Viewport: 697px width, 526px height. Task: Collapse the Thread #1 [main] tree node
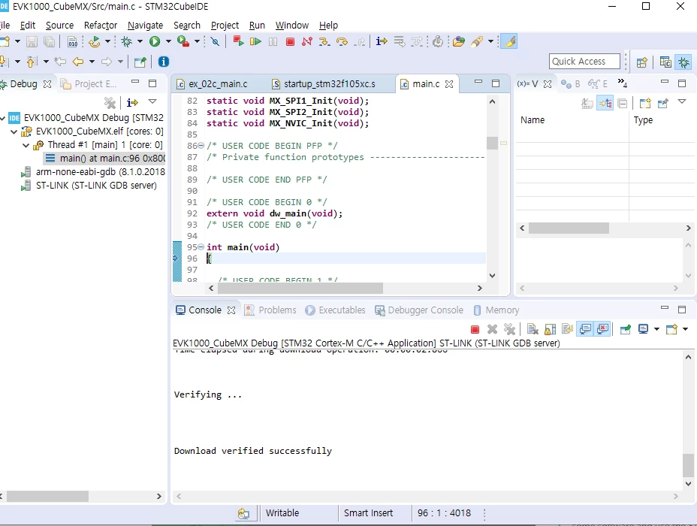(x=26, y=145)
